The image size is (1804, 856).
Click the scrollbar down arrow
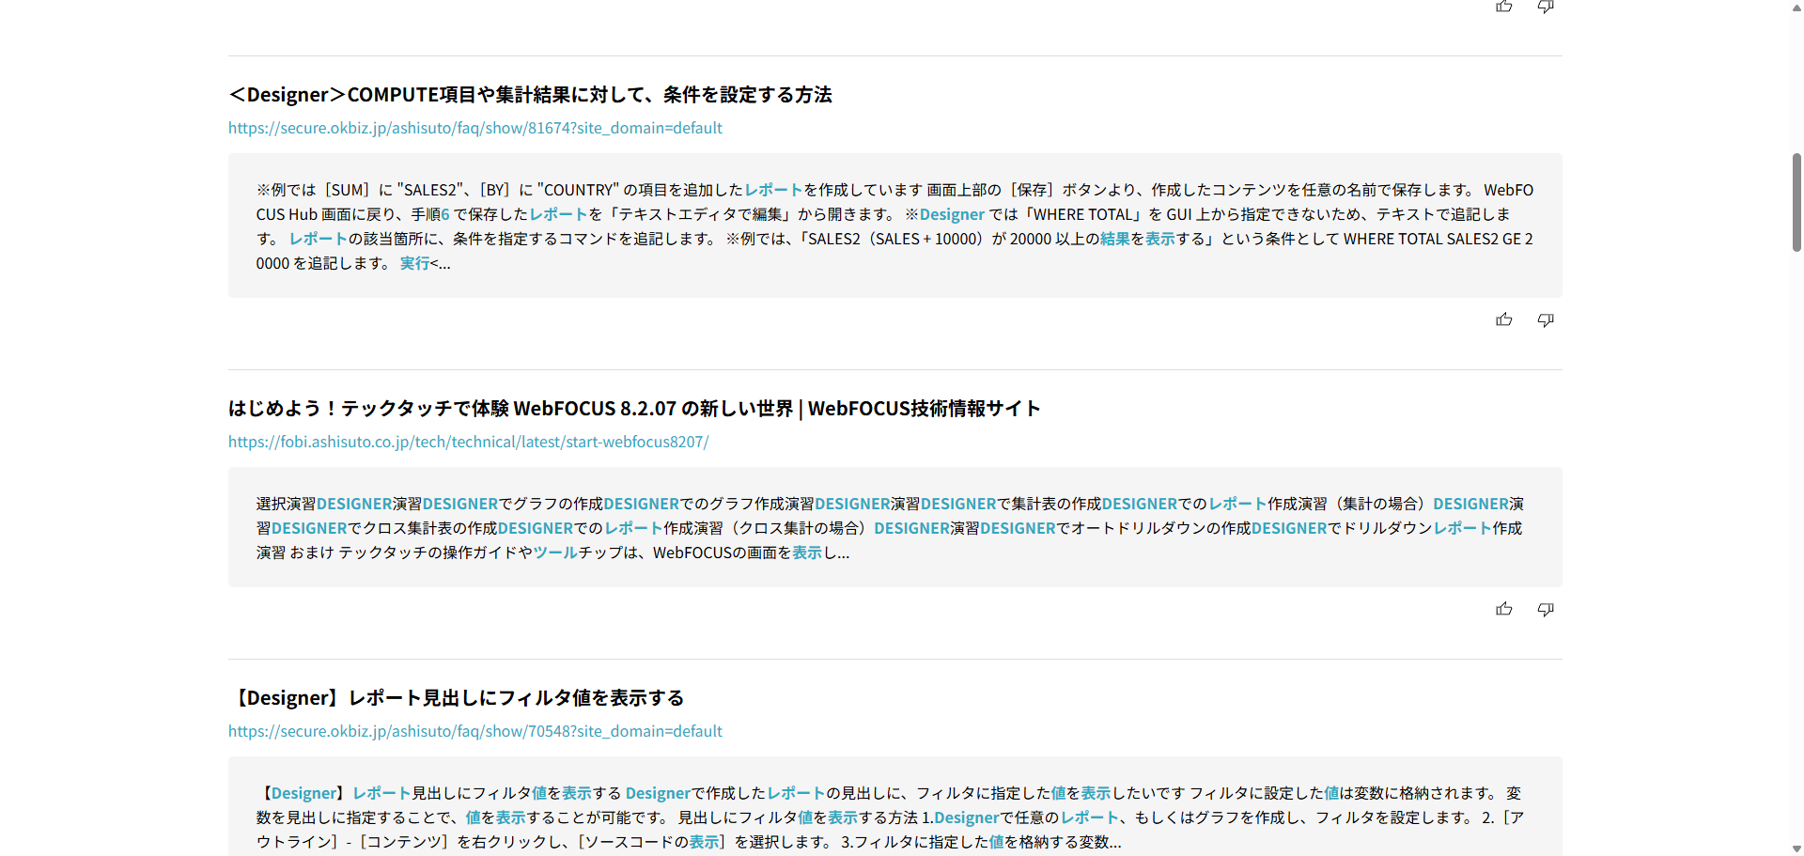(1796, 849)
